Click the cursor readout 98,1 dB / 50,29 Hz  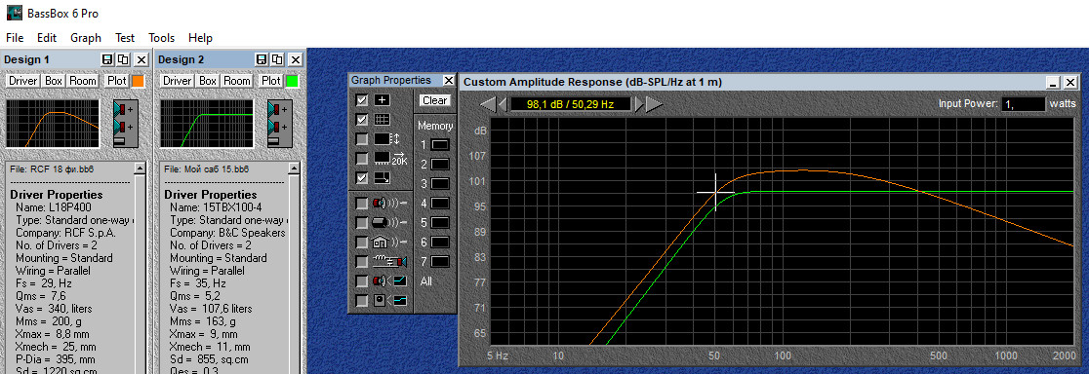570,104
